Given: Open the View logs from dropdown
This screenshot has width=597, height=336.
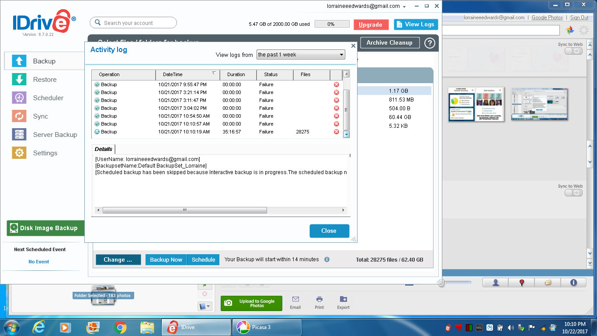Looking at the screenshot, I should pyautogui.click(x=301, y=55).
